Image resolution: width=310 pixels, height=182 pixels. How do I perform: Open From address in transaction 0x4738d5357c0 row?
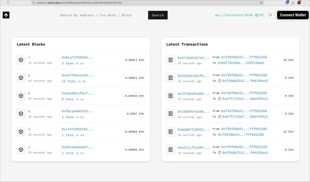pyautogui.click(x=244, y=57)
